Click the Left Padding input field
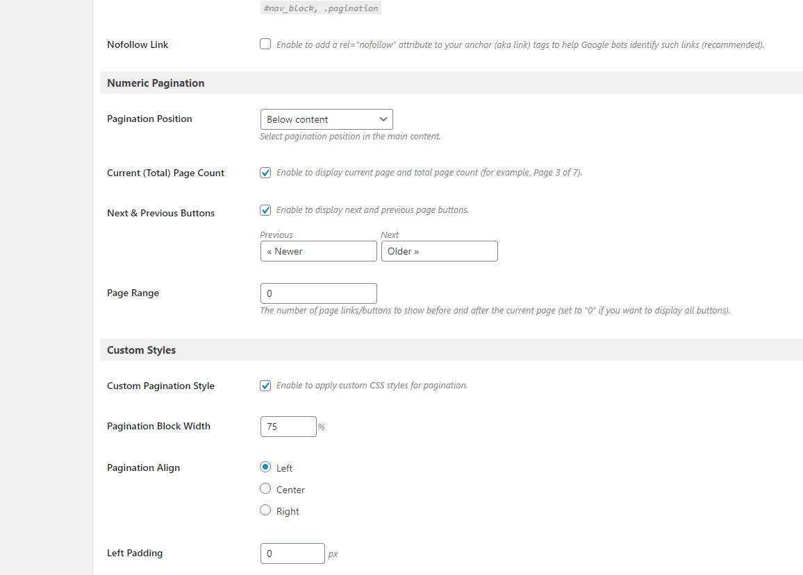Image resolution: width=803 pixels, height=575 pixels. click(x=292, y=553)
